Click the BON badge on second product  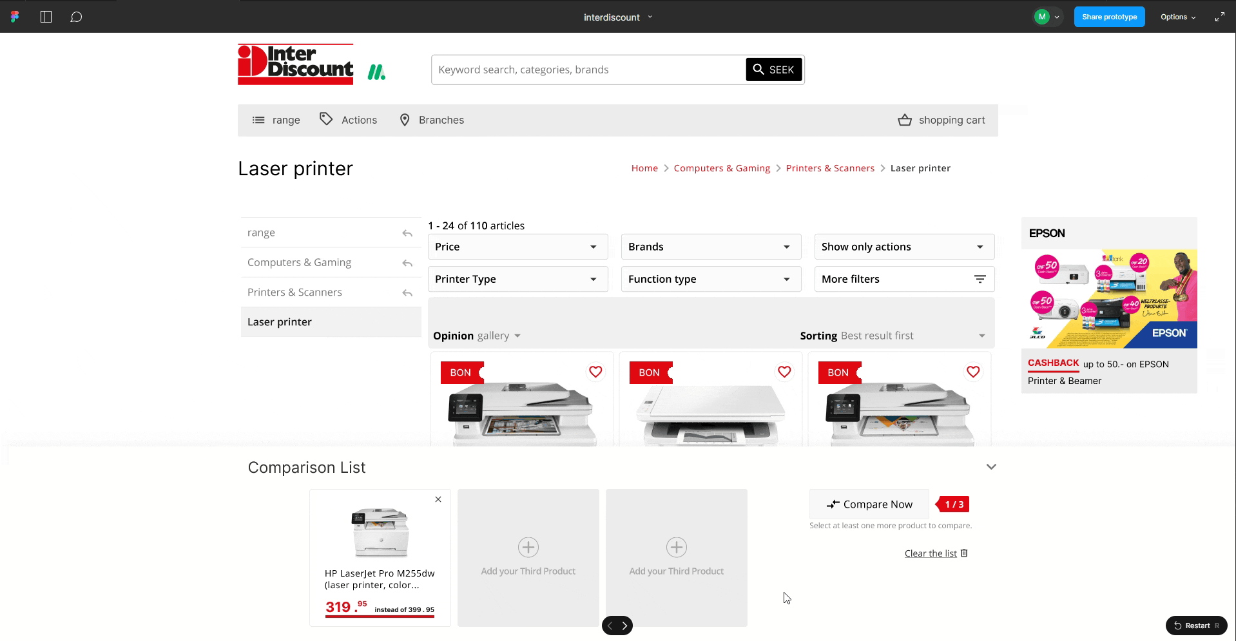(x=651, y=372)
